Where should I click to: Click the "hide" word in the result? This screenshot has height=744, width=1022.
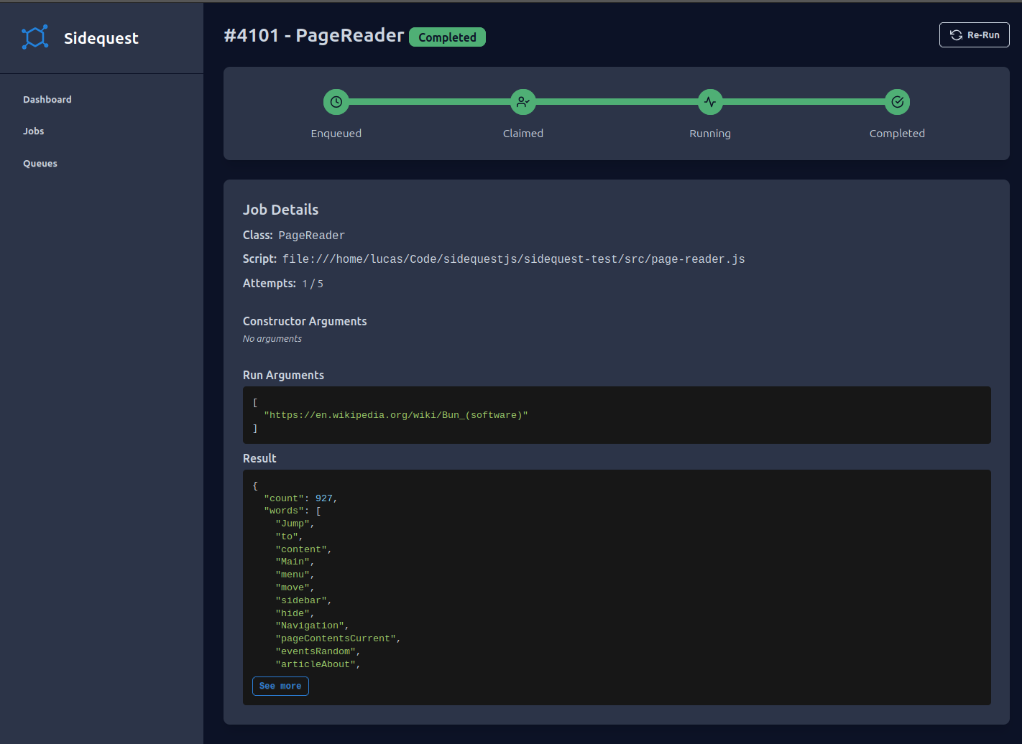click(293, 613)
